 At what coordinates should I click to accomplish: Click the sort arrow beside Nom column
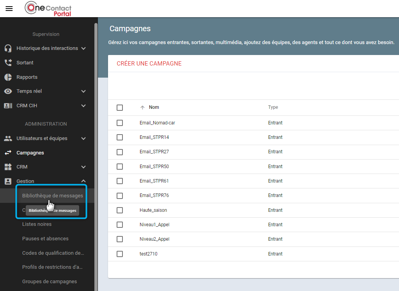coord(142,107)
